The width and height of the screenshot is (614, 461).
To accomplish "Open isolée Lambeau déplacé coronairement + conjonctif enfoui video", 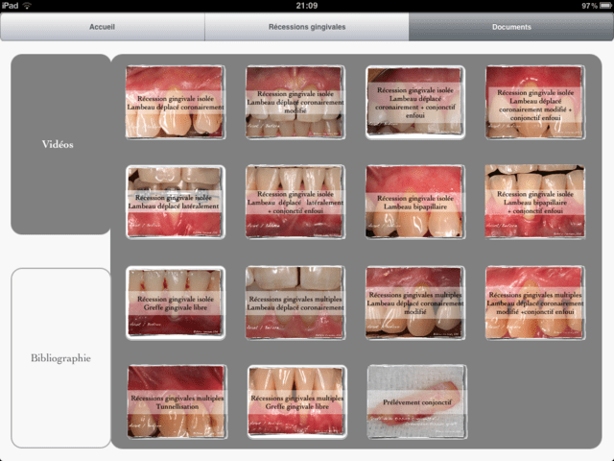I will 415,103.
